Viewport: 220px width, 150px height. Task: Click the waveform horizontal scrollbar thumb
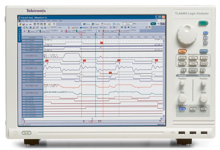pyautogui.click(x=92, y=119)
